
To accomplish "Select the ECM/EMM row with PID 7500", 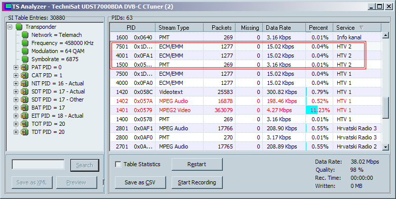I will click(246, 74).
